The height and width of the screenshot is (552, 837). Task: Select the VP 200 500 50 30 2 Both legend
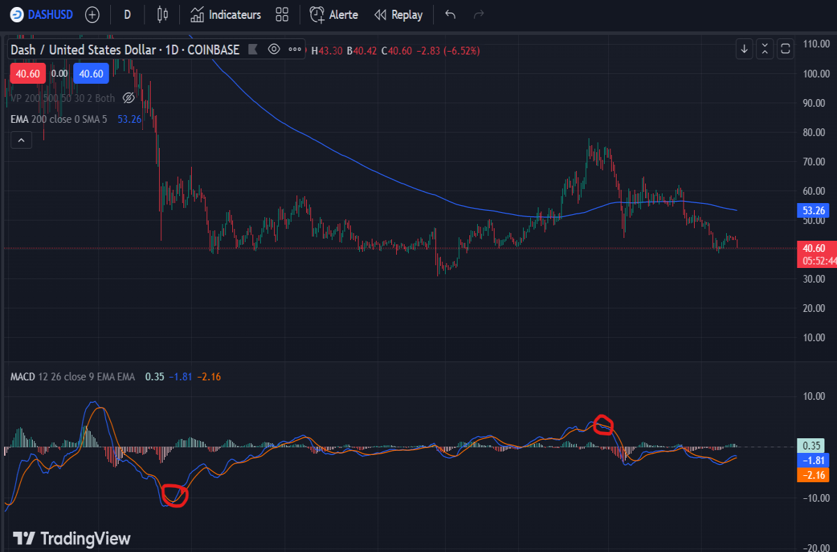pyautogui.click(x=62, y=97)
